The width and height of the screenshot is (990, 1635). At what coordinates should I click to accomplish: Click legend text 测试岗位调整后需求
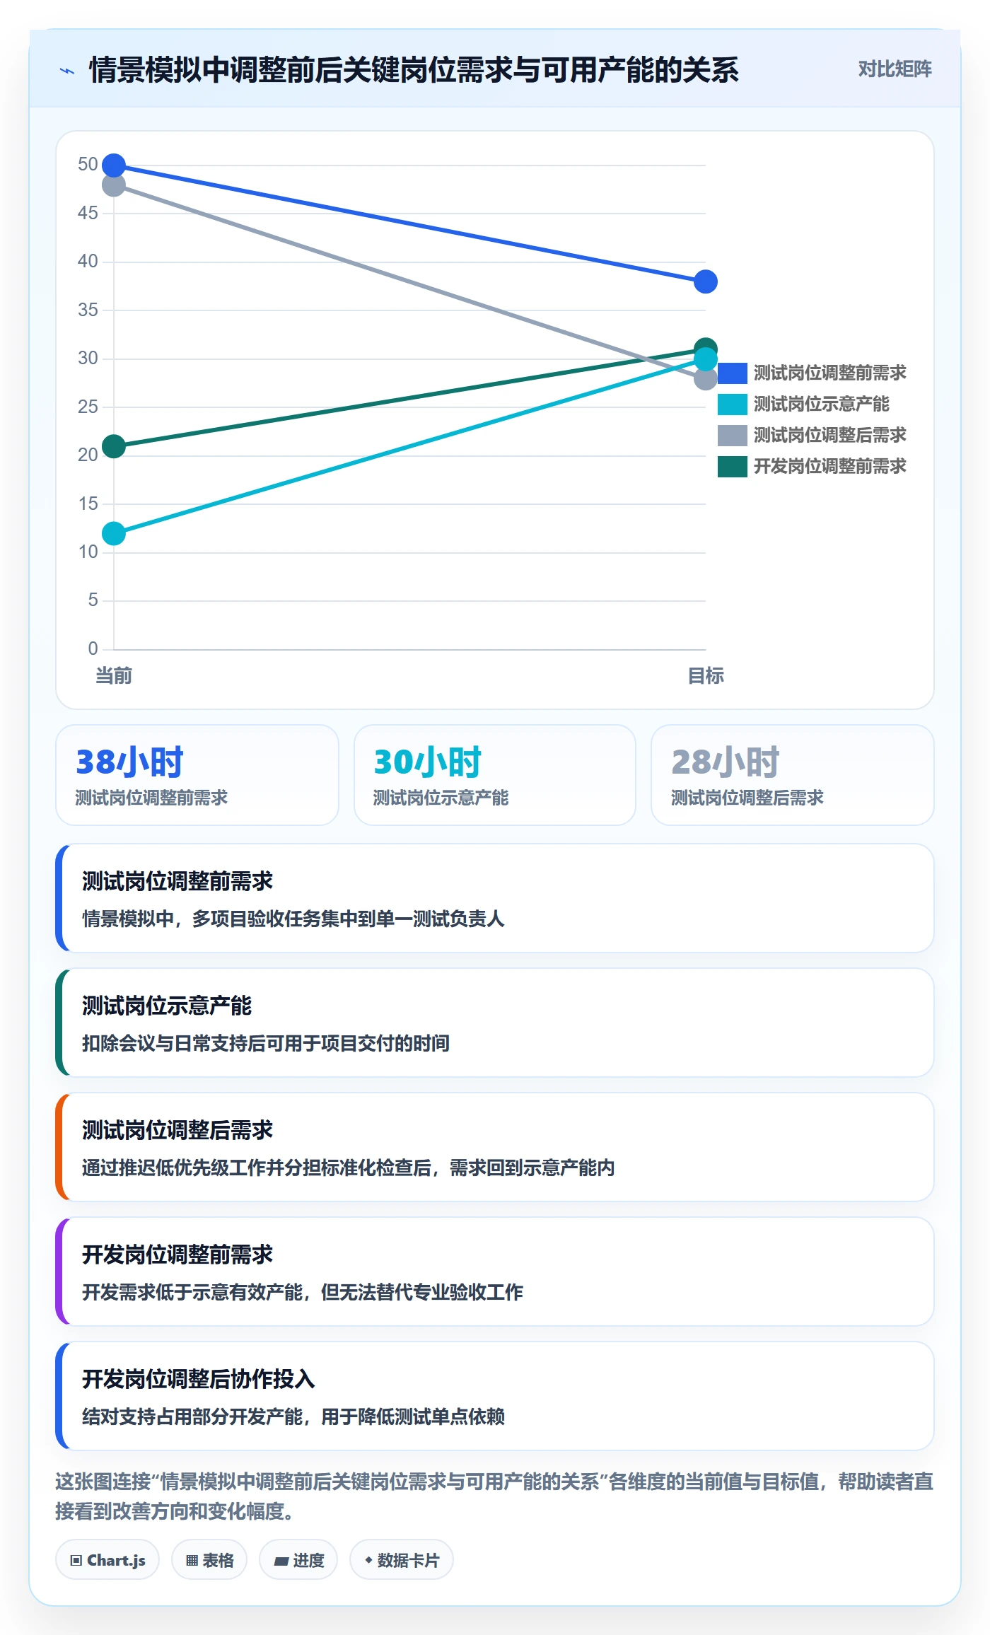tap(829, 435)
